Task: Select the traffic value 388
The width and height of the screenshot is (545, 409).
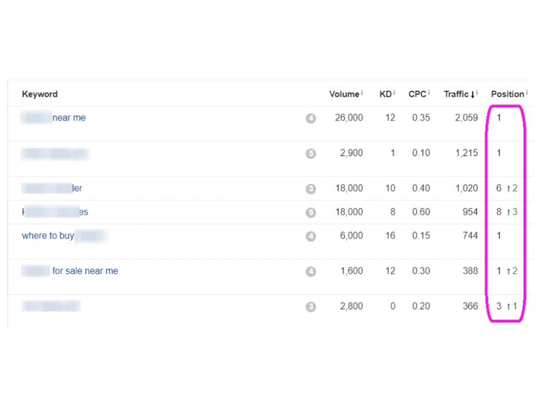Action: pos(470,270)
